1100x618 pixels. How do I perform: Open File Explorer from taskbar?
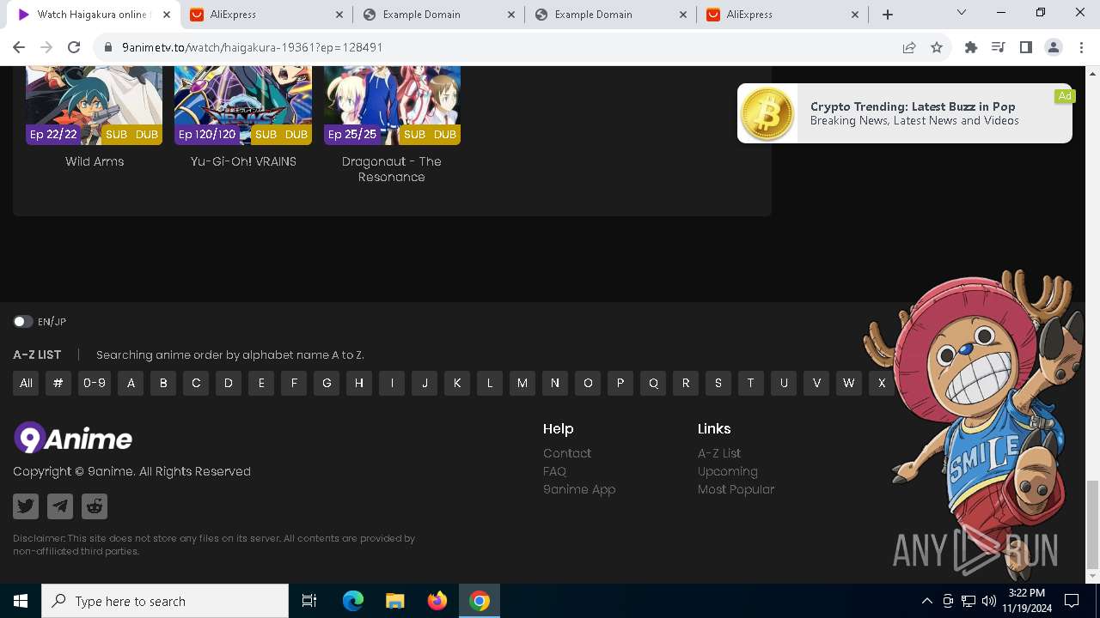point(394,601)
